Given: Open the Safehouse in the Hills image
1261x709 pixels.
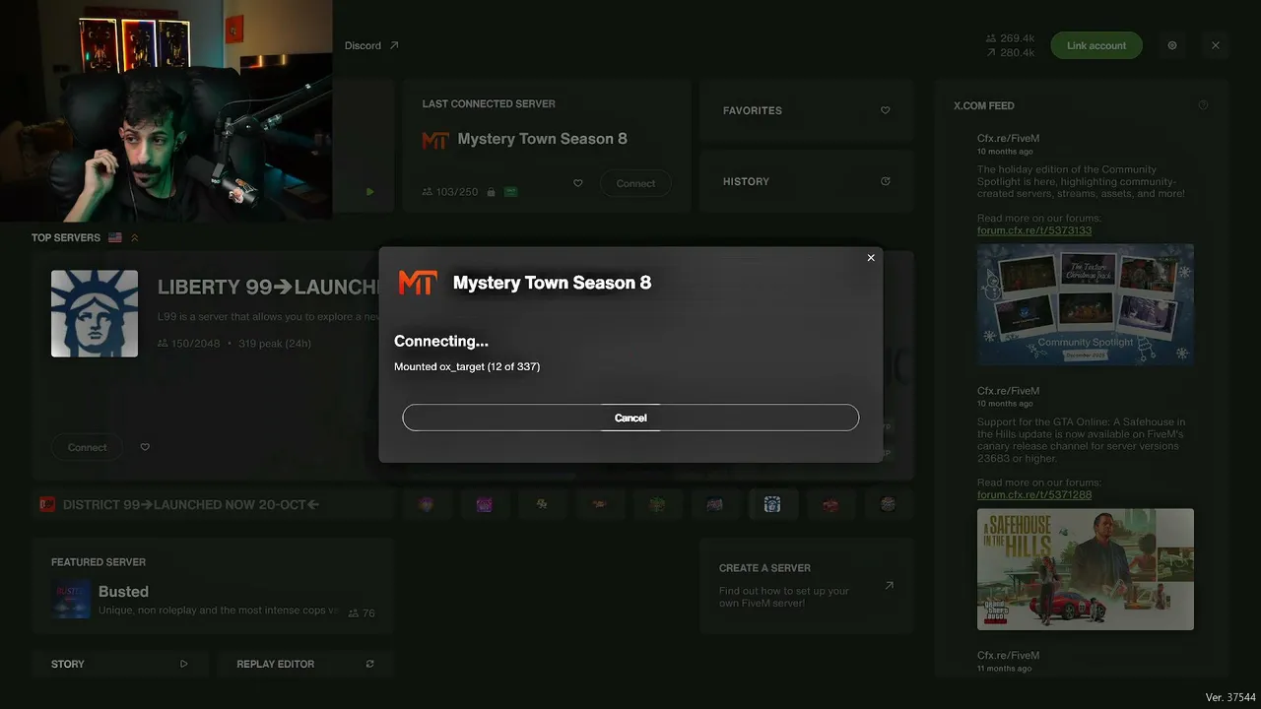Looking at the screenshot, I should coord(1086,569).
